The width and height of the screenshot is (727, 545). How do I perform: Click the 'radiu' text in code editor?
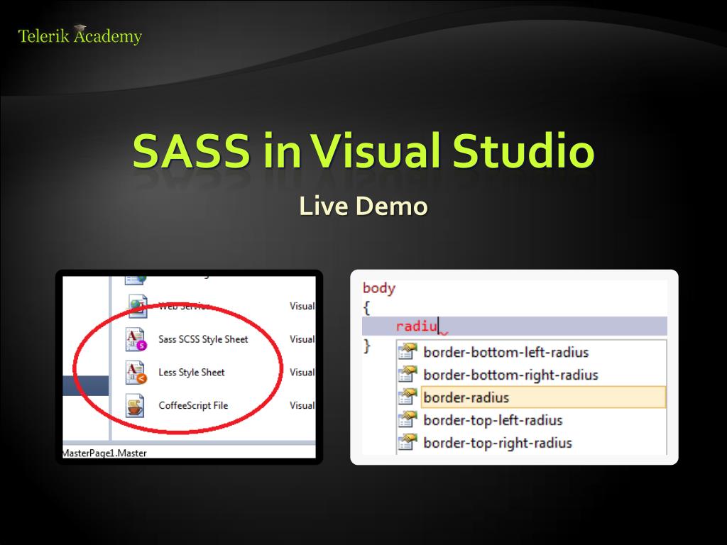(x=416, y=326)
